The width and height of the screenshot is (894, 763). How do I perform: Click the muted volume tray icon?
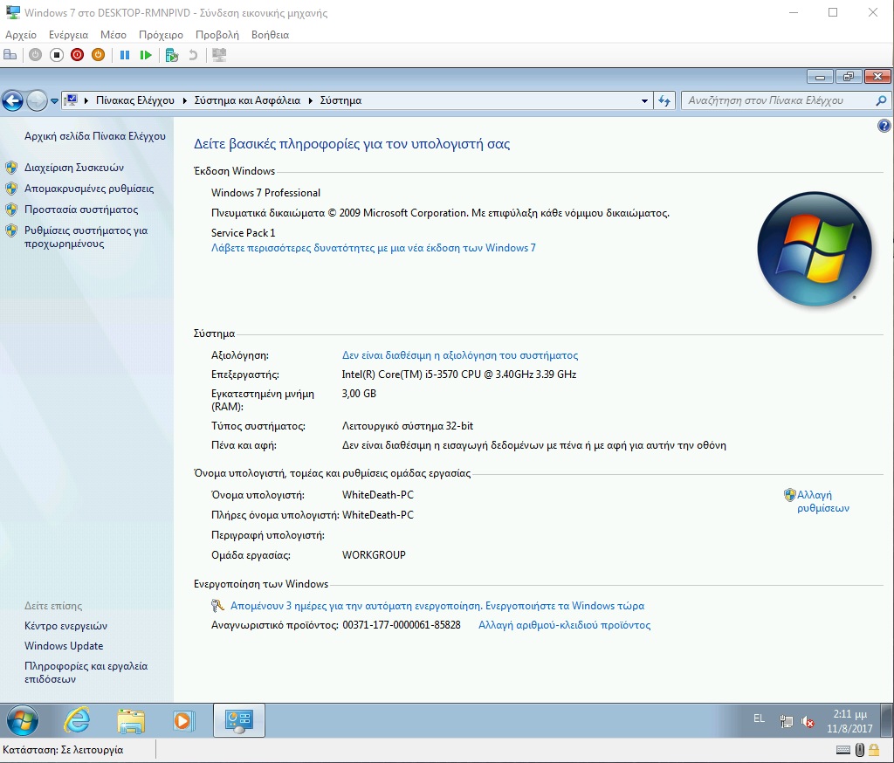(x=808, y=721)
